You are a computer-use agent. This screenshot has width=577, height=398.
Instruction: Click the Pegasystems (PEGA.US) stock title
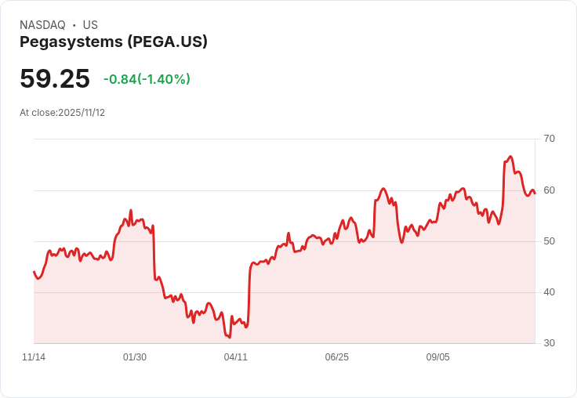pyautogui.click(x=114, y=42)
